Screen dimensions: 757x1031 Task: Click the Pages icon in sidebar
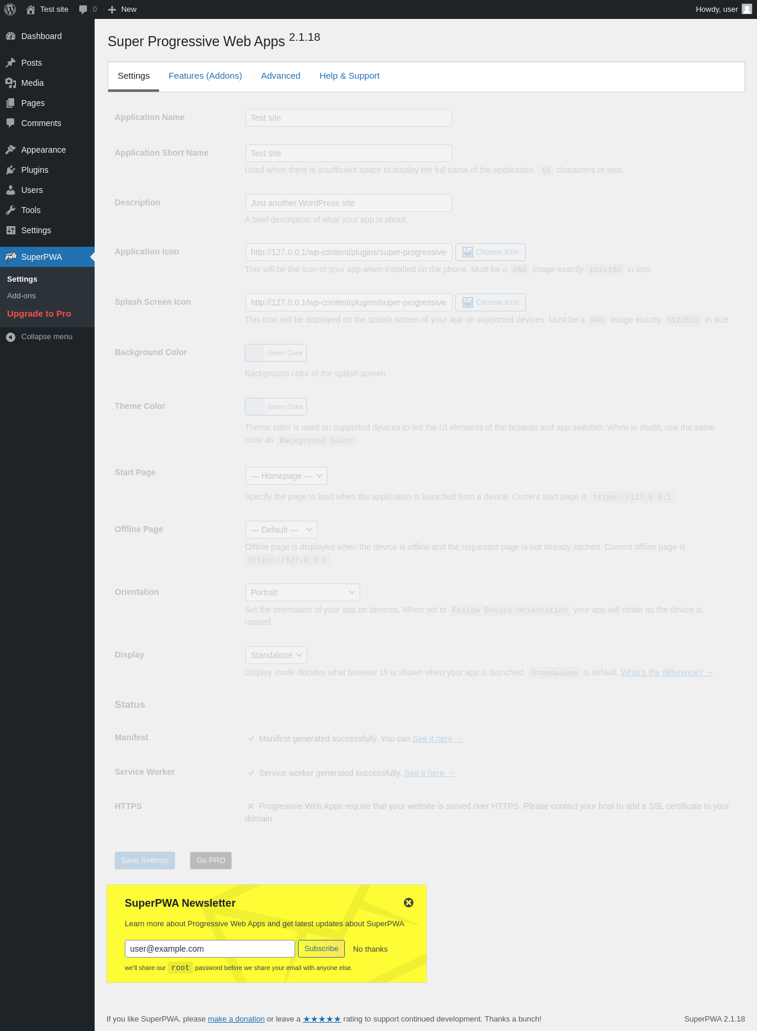tap(11, 103)
